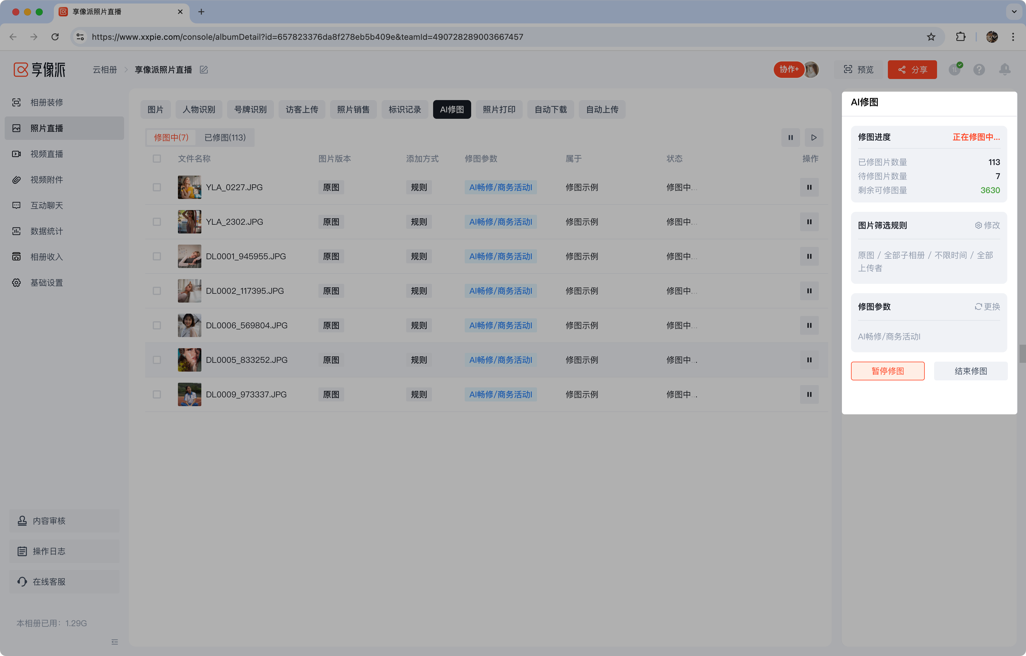Open thumbnail of DL0005_833252.JPG
The width and height of the screenshot is (1026, 656).
tap(189, 360)
